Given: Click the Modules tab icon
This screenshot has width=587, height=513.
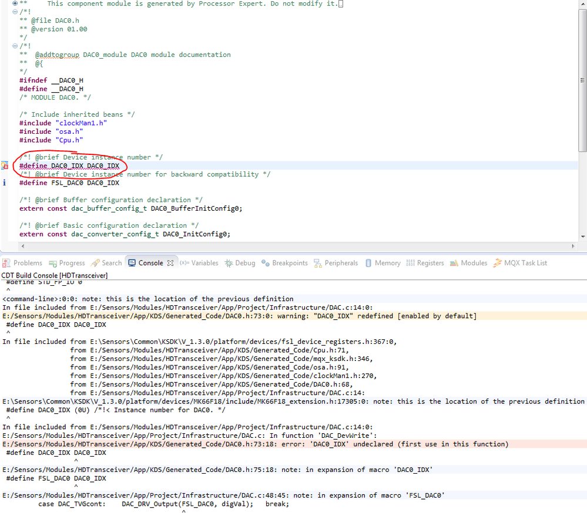Looking at the screenshot, I should pyautogui.click(x=454, y=263).
